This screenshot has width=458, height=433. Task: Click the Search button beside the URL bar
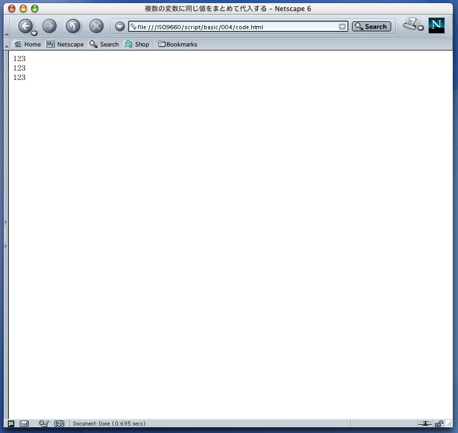click(x=371, y=27)
